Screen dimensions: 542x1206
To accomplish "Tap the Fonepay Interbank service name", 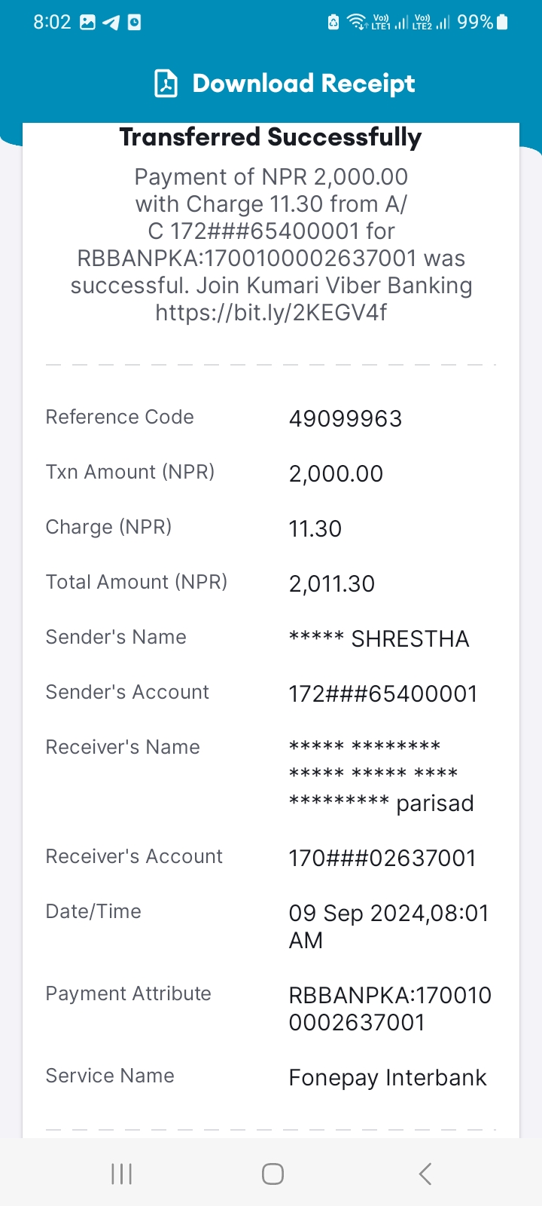I will click(x=388, y=1078).
